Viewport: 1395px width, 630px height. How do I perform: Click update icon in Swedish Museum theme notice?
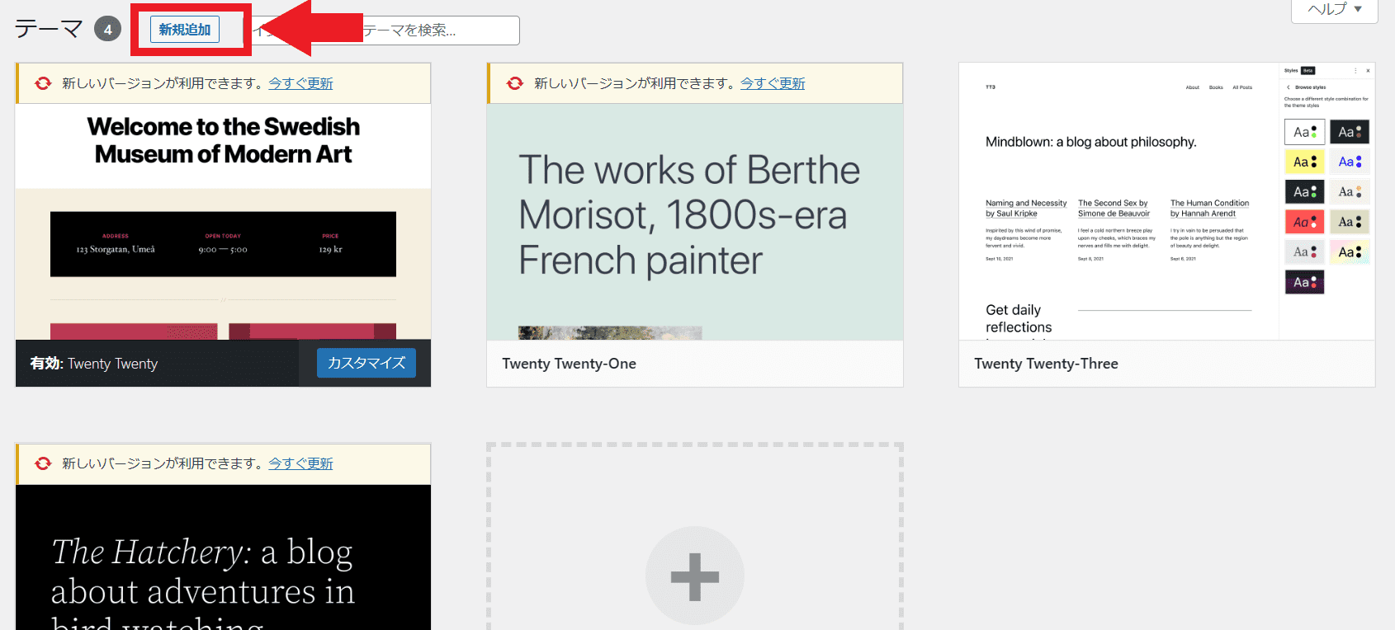(43, 83)
